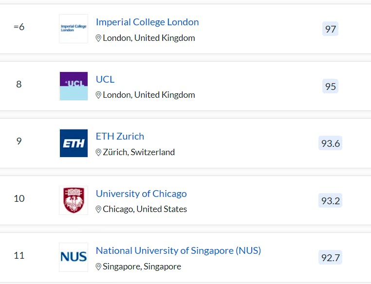Viewport: 371px width, 284px height.
Task: Click the NUS logo
Action: (74, 257)
